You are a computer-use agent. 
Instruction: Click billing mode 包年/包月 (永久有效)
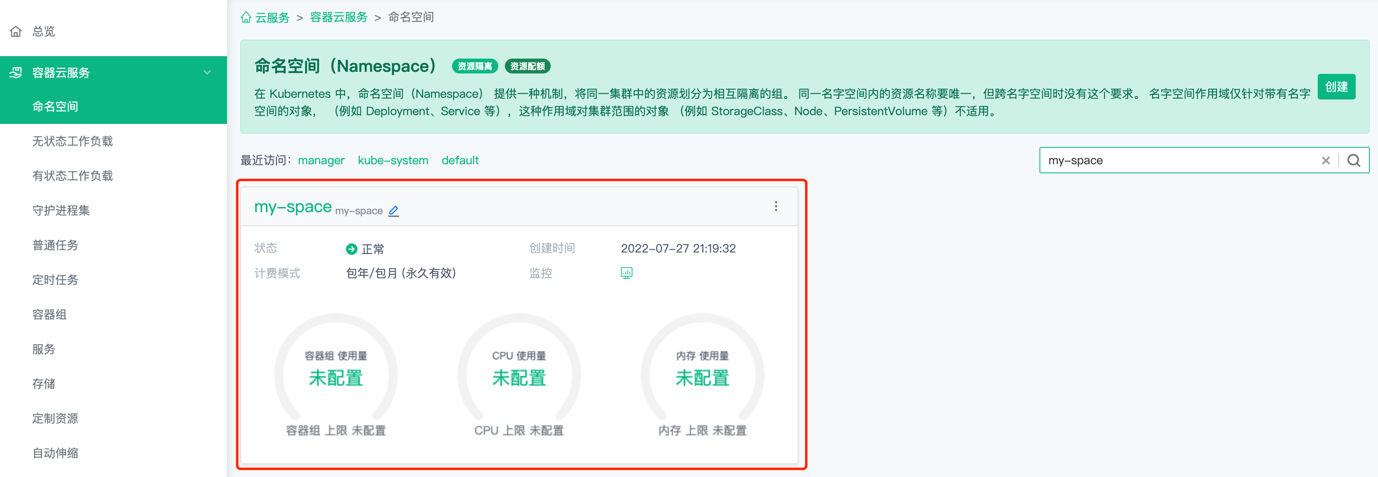point(401,273)
